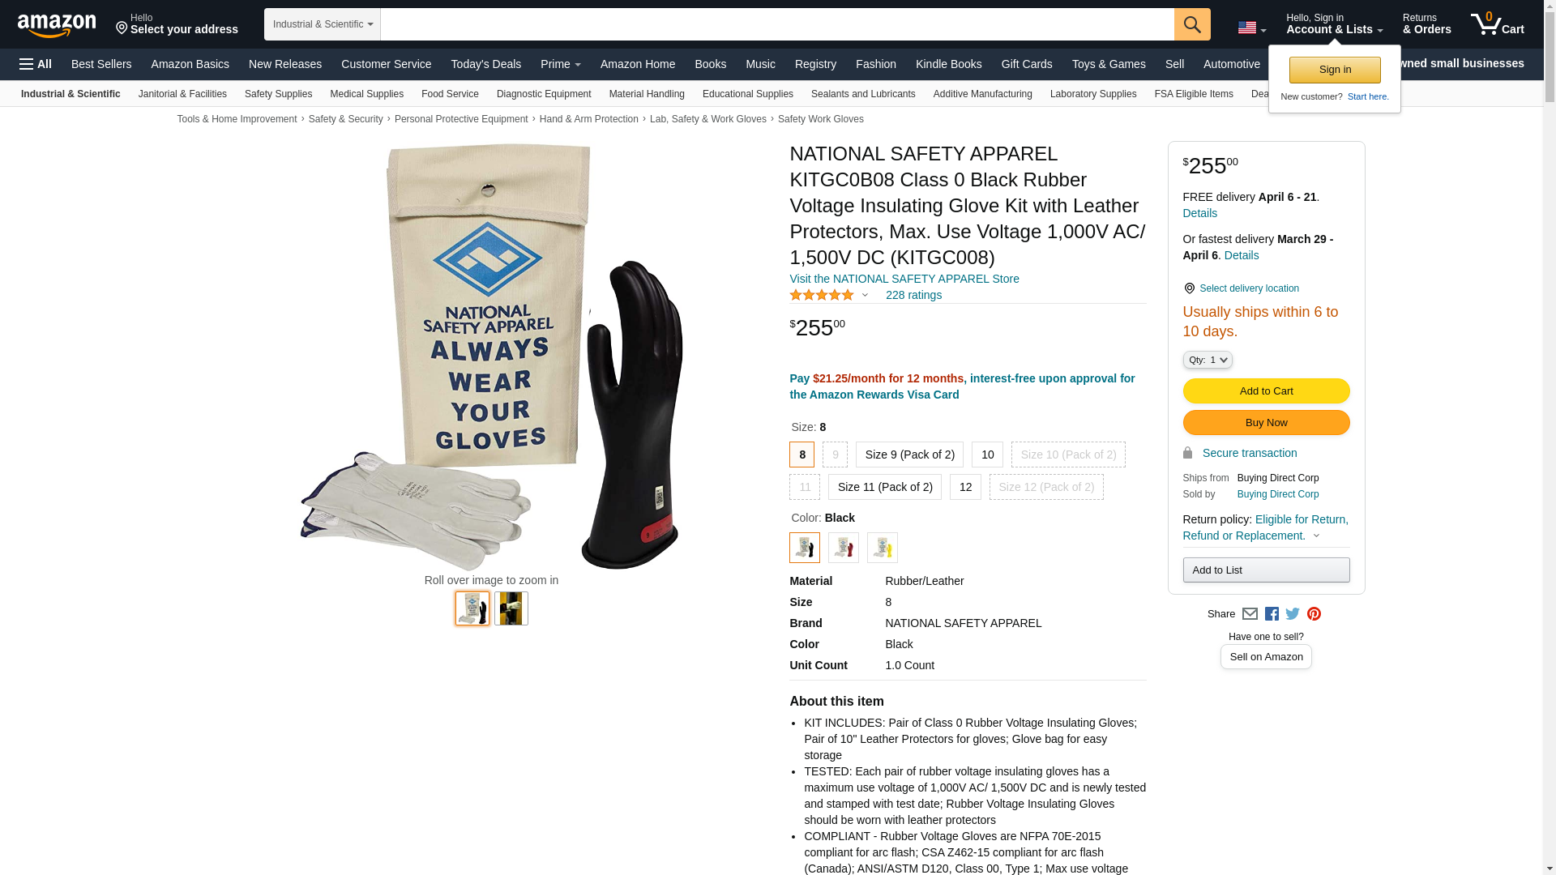Click the Add to Cart button
The width and height of the screenshot is (1556, 875).
pyautogui.click(x=1266, y=391)
